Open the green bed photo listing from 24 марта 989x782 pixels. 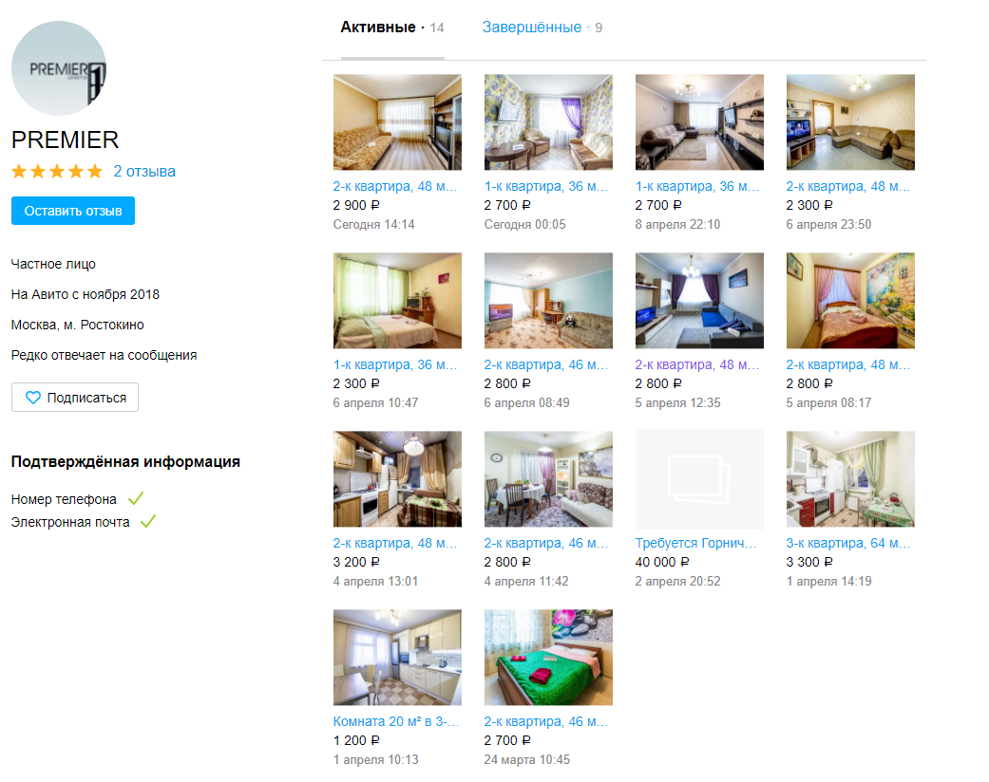[548, 658]
